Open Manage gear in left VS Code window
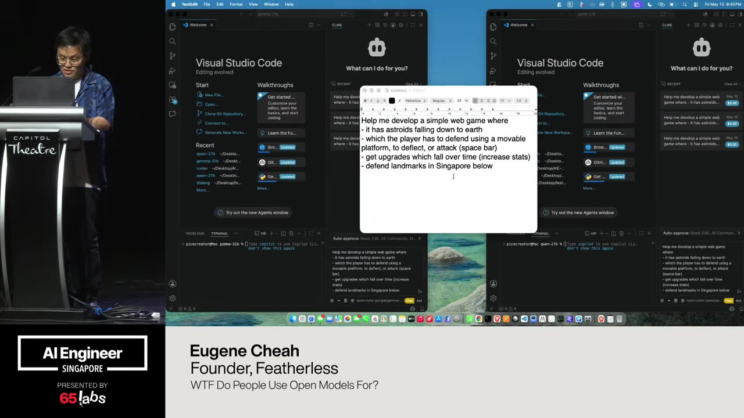This screenshot has height=418, width=744. (173, 298)
